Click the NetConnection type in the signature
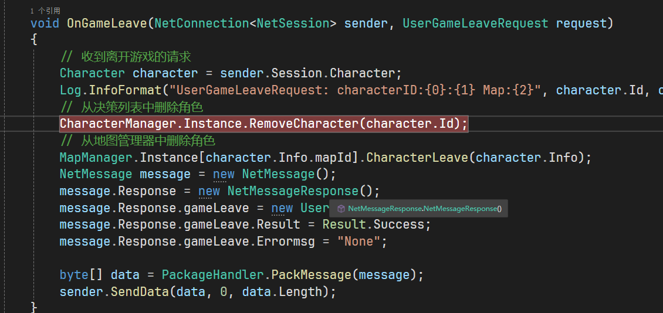Image resolution: width=663 pixels, height=313 pixels. pyautogui.click(x=198, y=23)
